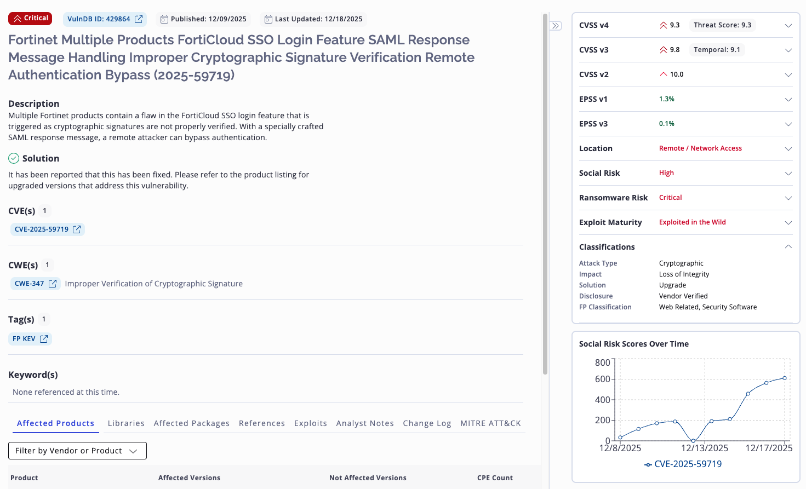Open the VulnDB ID external link icon
Screen dimensions: 806x489
pyautogui.click(x=139, y=19)
